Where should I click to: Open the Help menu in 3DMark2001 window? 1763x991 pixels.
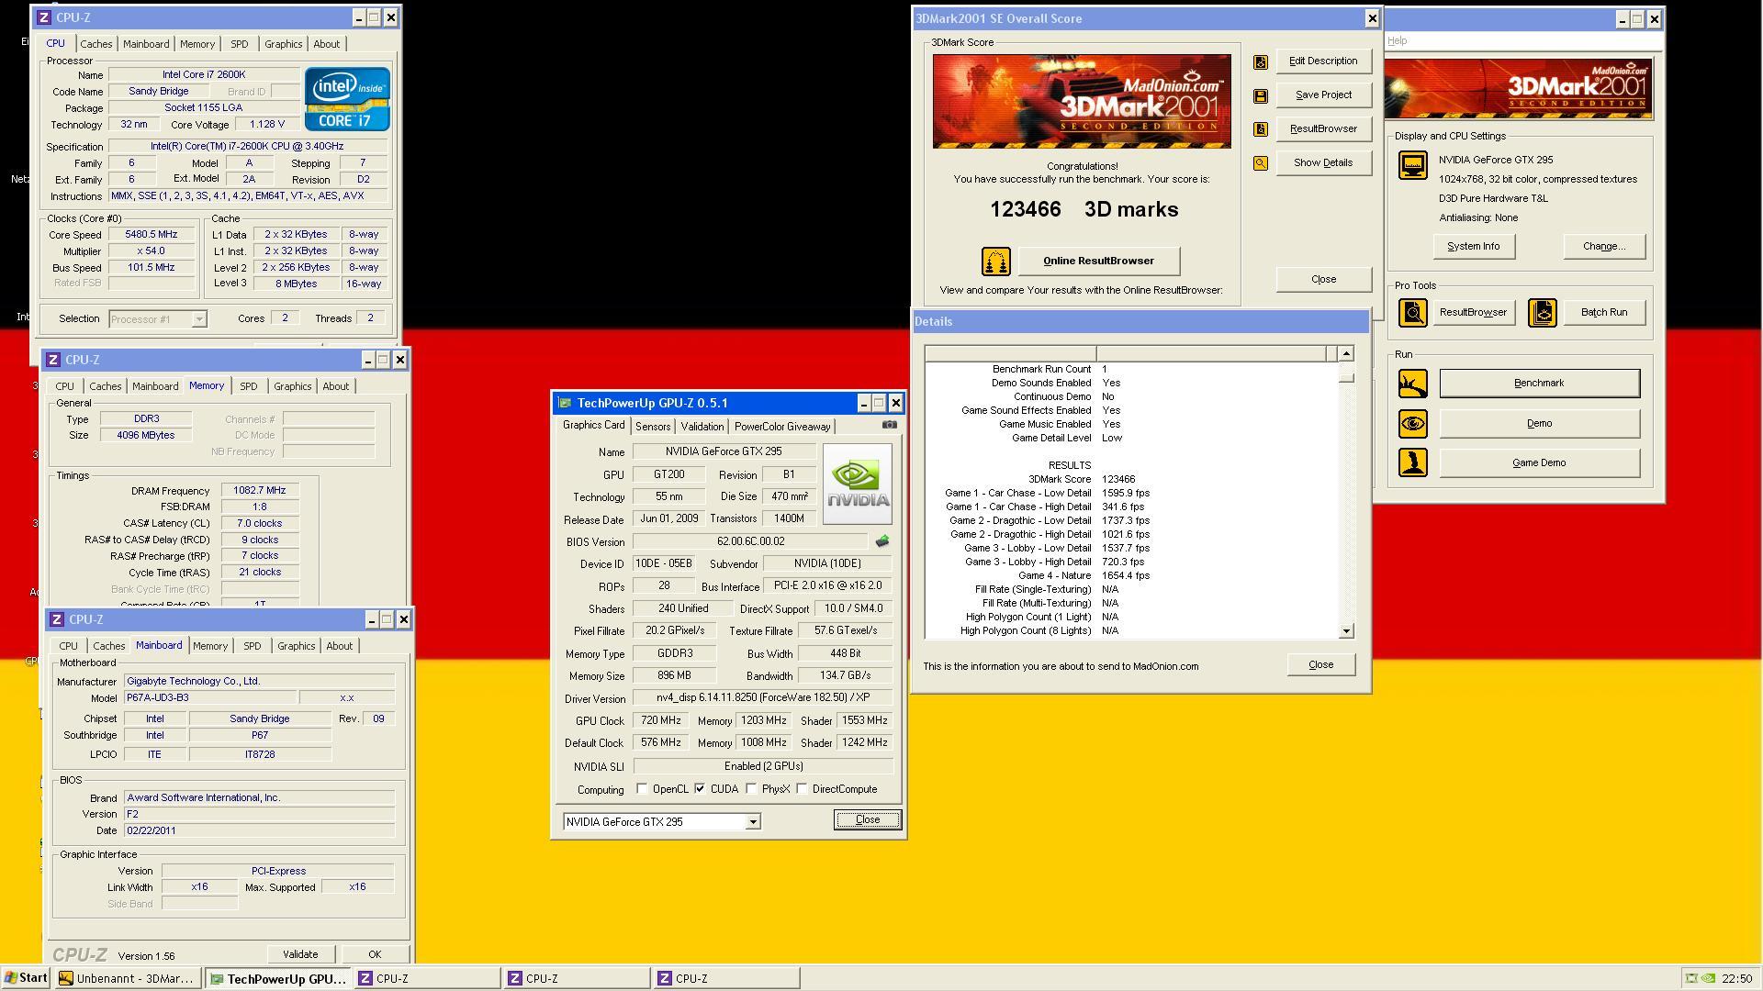[x=1397, y=40]
